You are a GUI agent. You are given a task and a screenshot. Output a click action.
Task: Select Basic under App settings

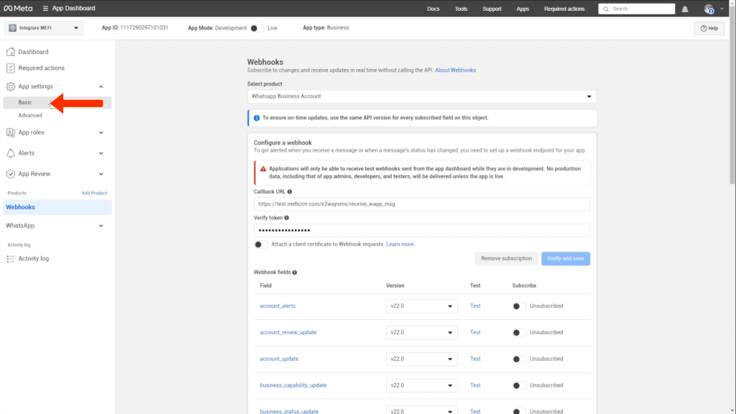[57, 102]
